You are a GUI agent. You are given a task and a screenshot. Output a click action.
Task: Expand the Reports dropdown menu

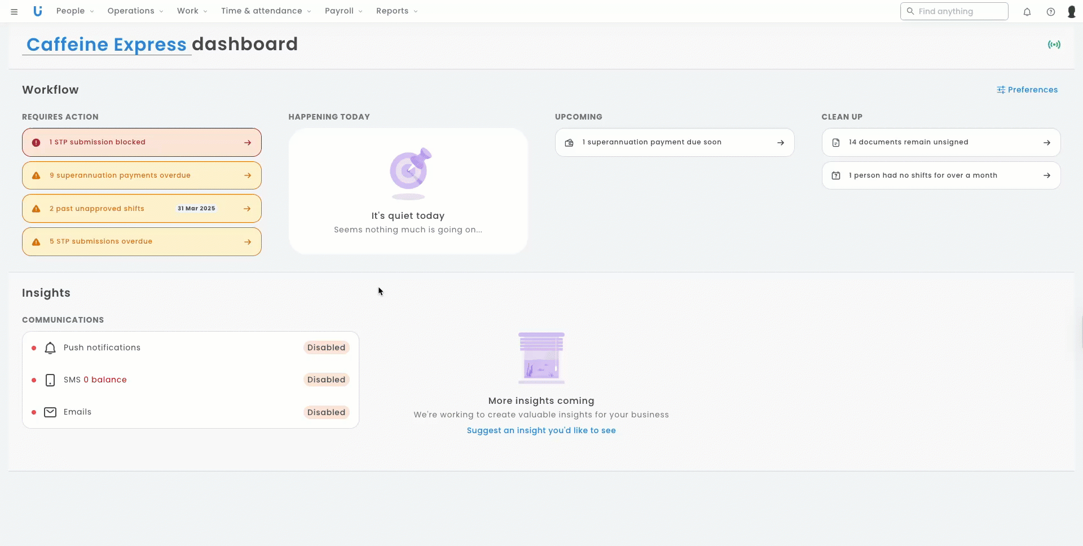click(x=397, y=11)
